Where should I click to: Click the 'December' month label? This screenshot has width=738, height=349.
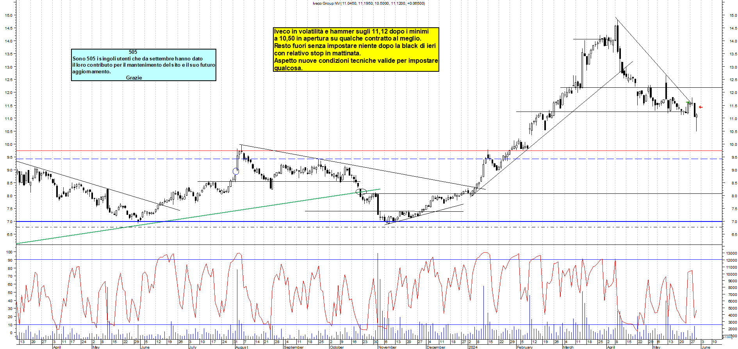point(436,347)
